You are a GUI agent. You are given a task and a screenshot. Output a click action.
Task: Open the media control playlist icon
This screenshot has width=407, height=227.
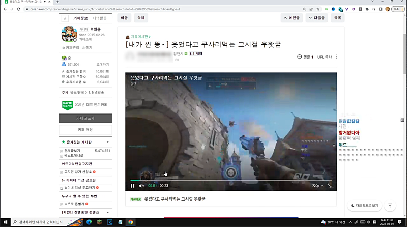374,9
